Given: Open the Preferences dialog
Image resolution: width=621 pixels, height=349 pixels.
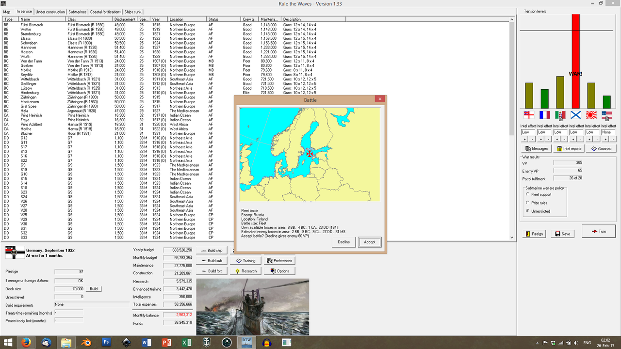Looking at the screenshot, I should [x=279, y=260].
